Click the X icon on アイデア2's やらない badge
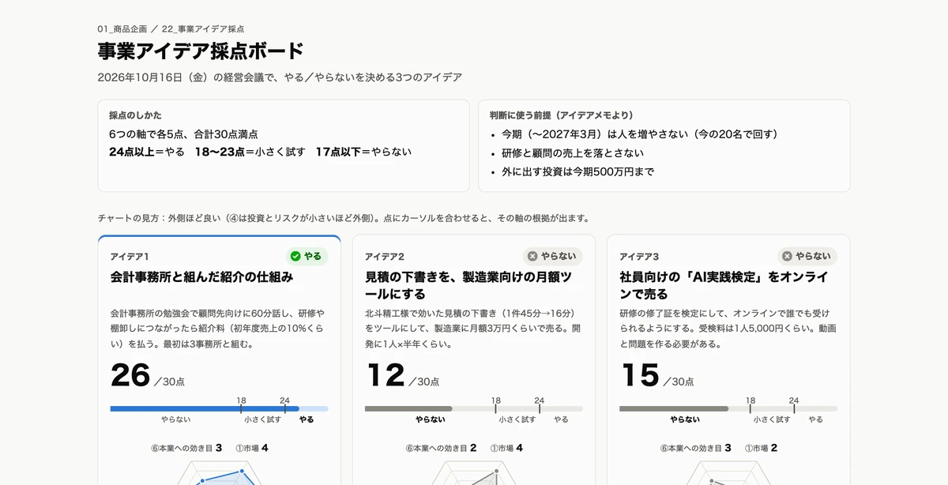Viewport: 948px width, 485px height. [x=532, y=256]
